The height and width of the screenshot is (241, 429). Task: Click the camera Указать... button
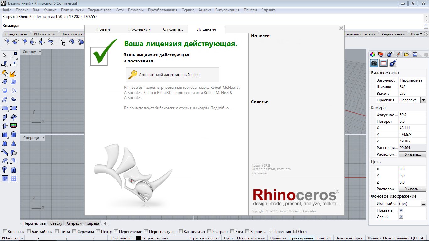pyautogui.click(x=412, y=154)
